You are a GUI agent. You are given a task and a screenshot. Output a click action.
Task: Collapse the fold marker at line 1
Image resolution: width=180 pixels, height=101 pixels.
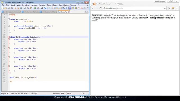coord(9,15)
